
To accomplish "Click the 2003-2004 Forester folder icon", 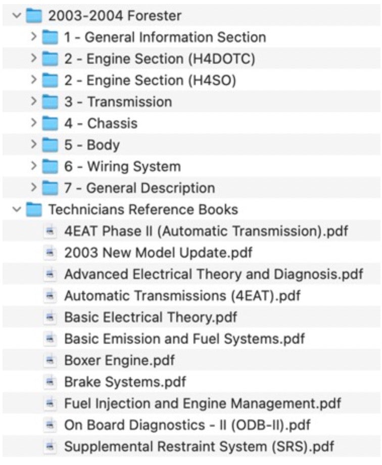I will point(34,16).
